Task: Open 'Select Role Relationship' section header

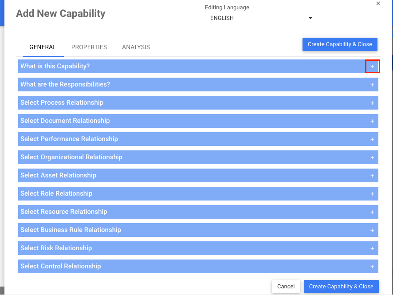Action: click(198, 193)
